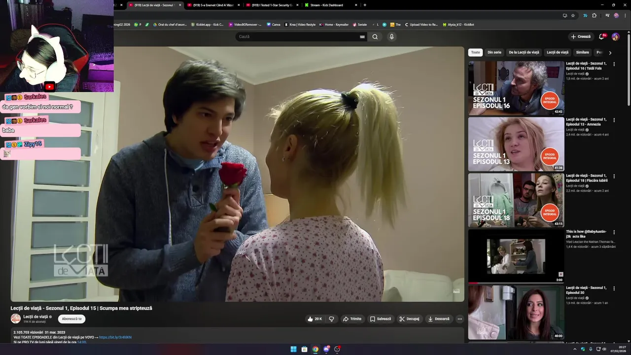Screen dimensions: 631x355
Task: Click the Decupaj clip button
Action: pos(409,319)
